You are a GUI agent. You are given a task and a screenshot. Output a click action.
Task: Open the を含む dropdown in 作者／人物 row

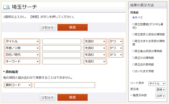click(x=95, y=48)
